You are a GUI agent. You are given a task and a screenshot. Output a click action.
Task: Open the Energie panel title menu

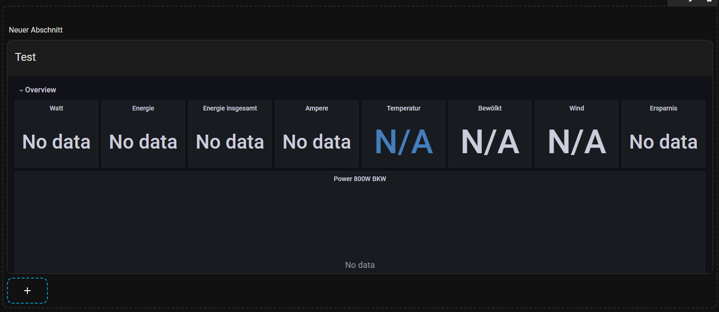pyautogui.click(x=143, y=108)
